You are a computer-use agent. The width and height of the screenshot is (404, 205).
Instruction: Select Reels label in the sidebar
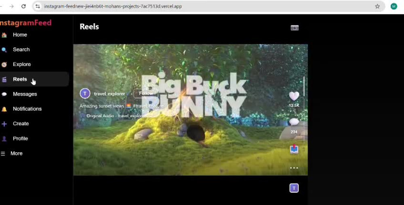[20, 79]
